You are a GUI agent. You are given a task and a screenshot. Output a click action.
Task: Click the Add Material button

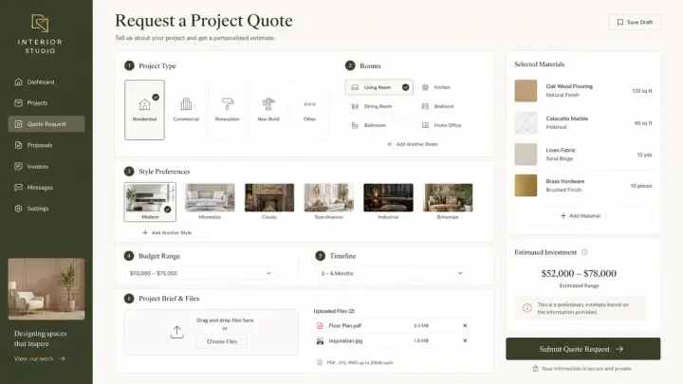(582, 216)
